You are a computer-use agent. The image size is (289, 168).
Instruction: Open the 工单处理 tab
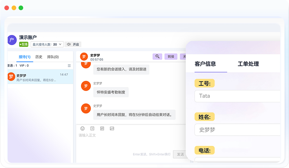(x=248, y=64)
